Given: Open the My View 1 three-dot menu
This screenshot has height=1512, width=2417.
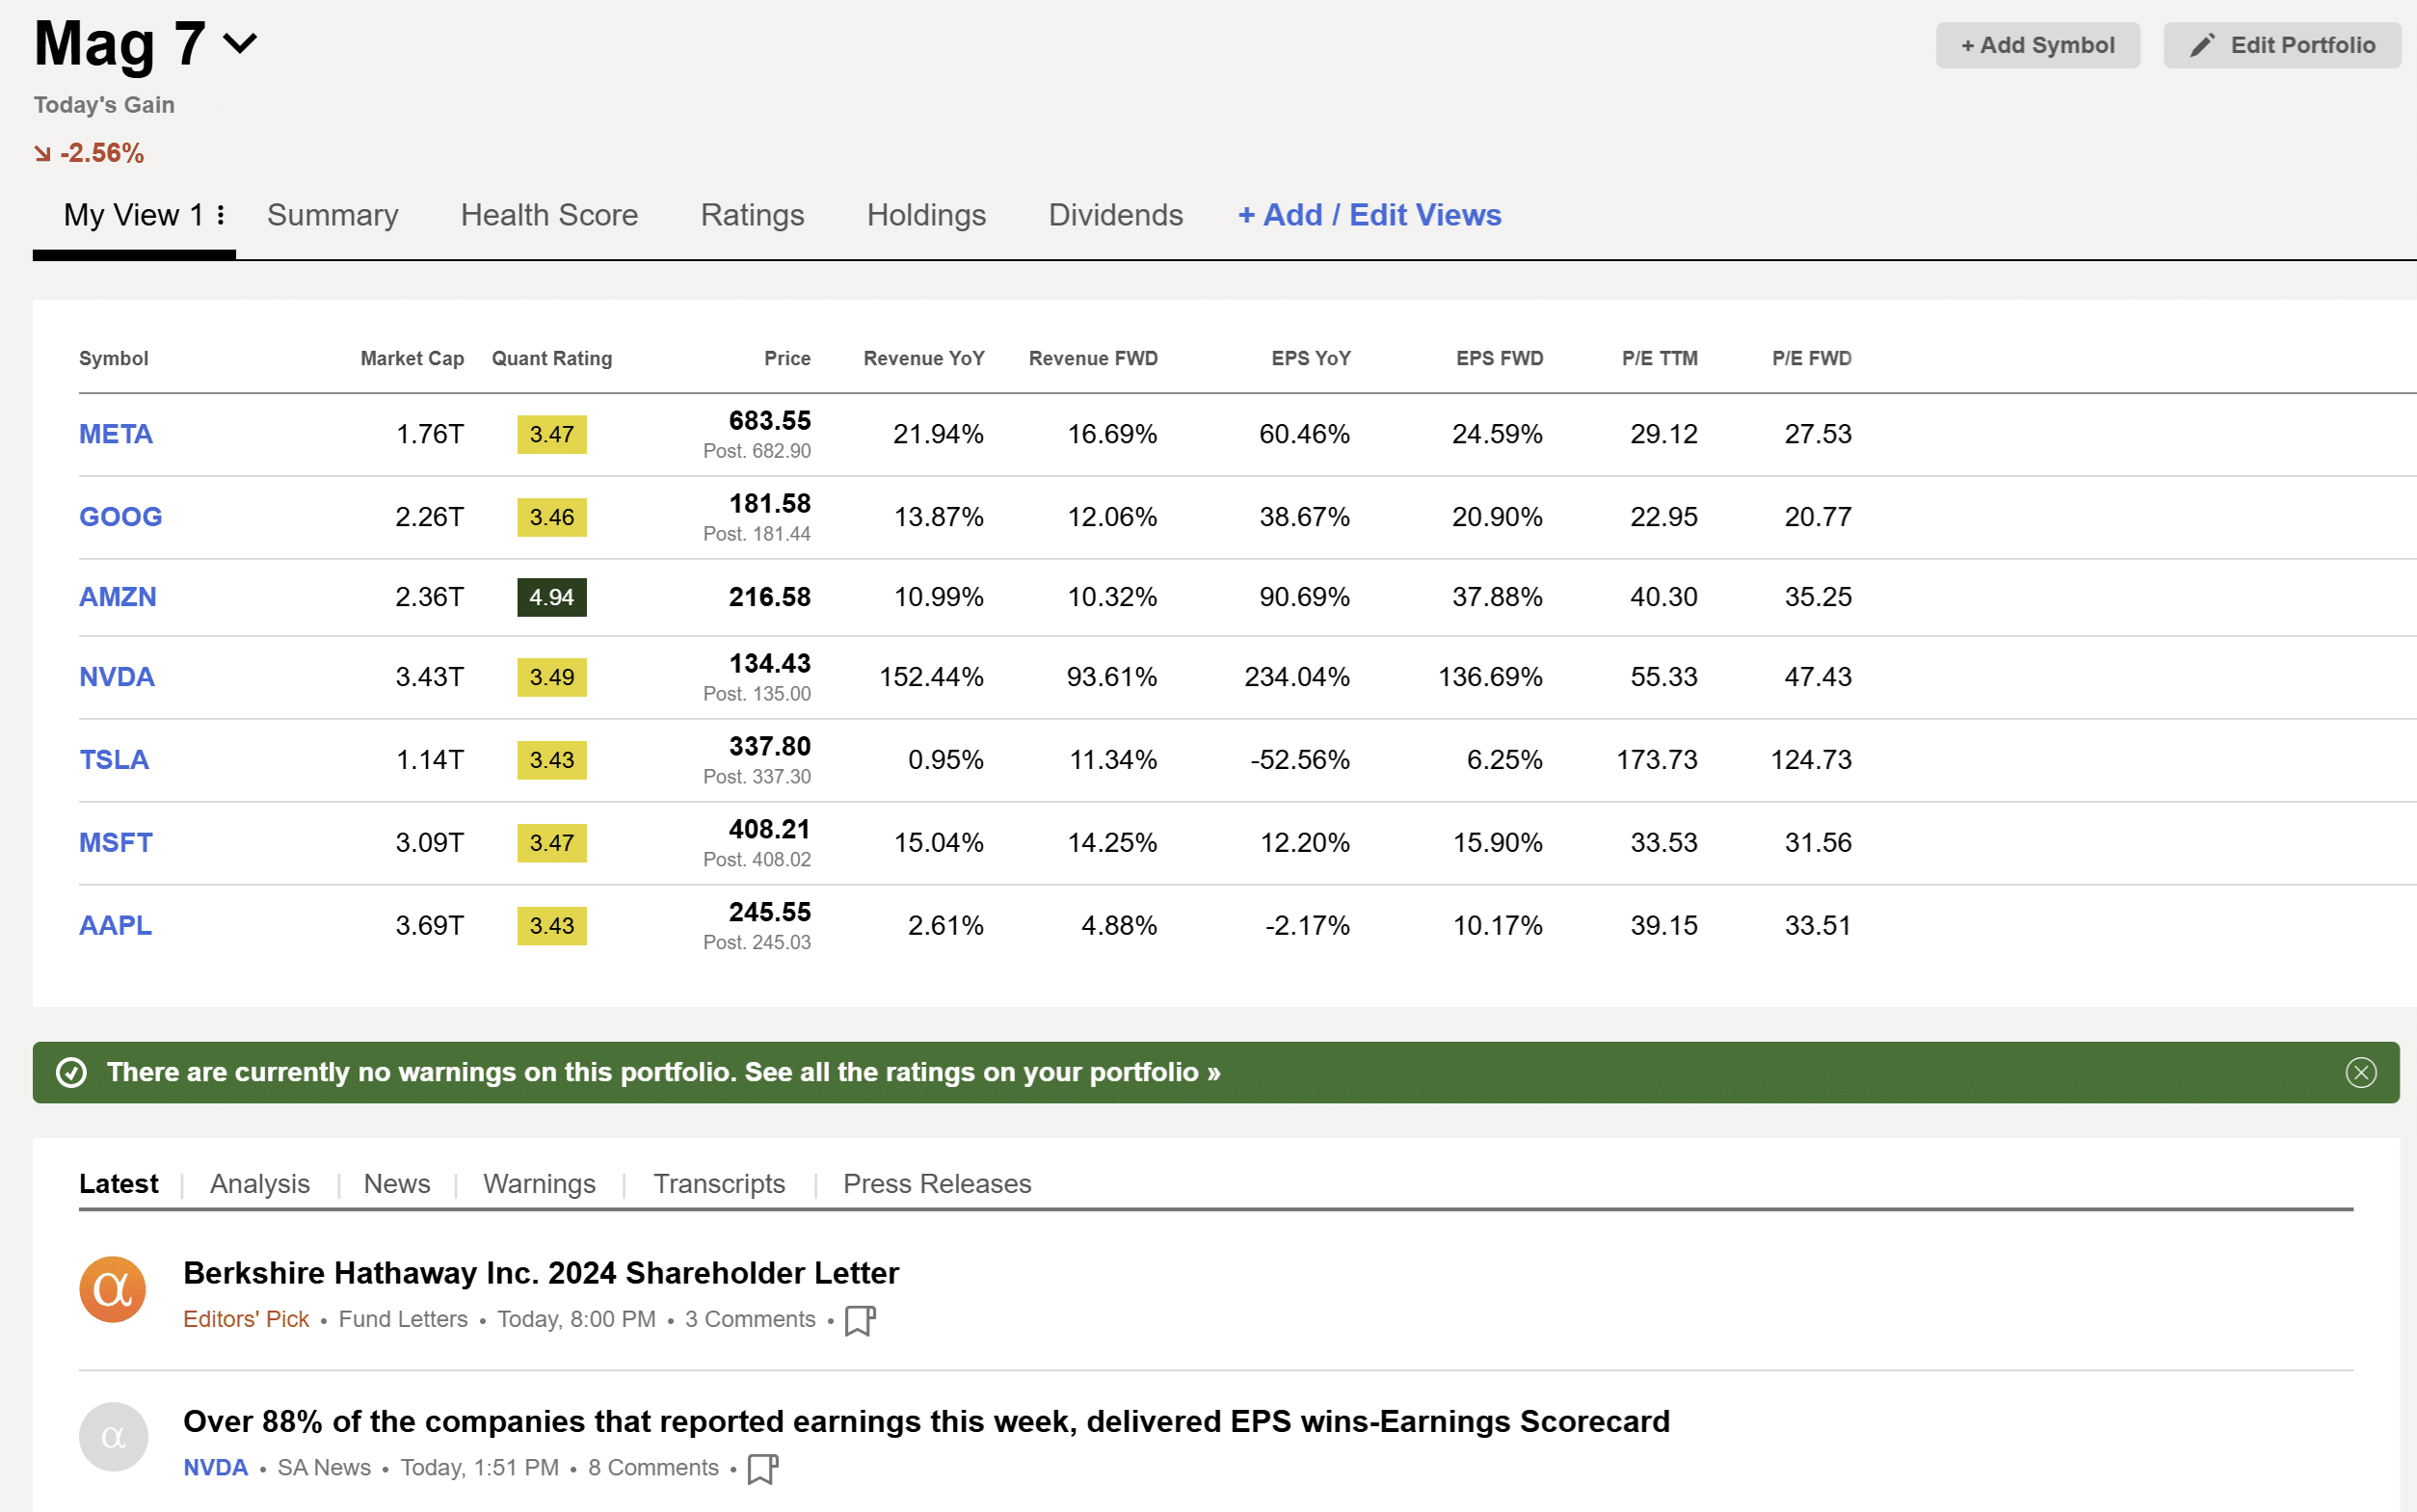Looking at the screenshot, I should click(x=220, y=214).
